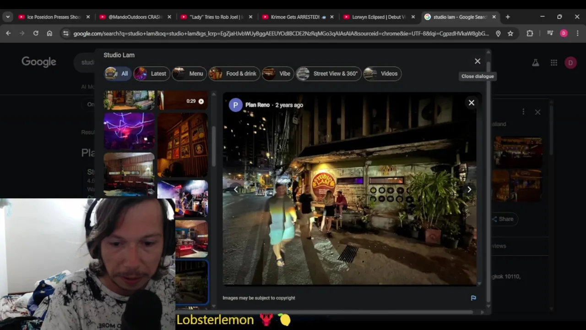Image resolution: width=586 pixels, height=330 pixels.
Task: Open the wooden lounge seating thumbnail
Action: point(129,175)
